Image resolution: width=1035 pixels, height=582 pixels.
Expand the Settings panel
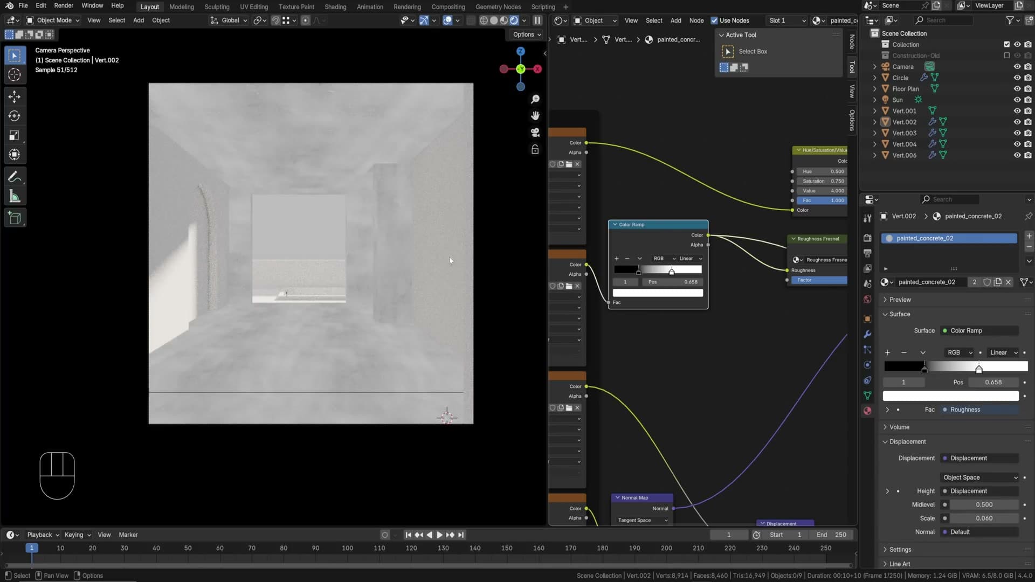pyautogui.click(x=900, y=550)
